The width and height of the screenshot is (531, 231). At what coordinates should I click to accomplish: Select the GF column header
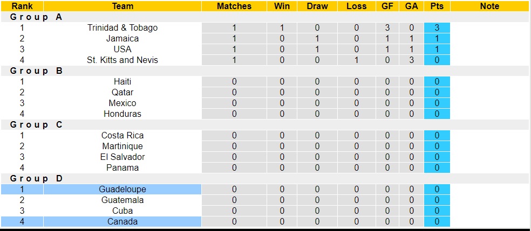387,6
